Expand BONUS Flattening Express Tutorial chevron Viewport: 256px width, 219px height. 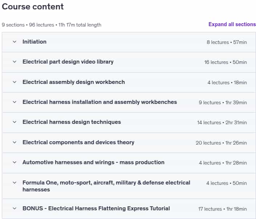click(x=15, y=208)
